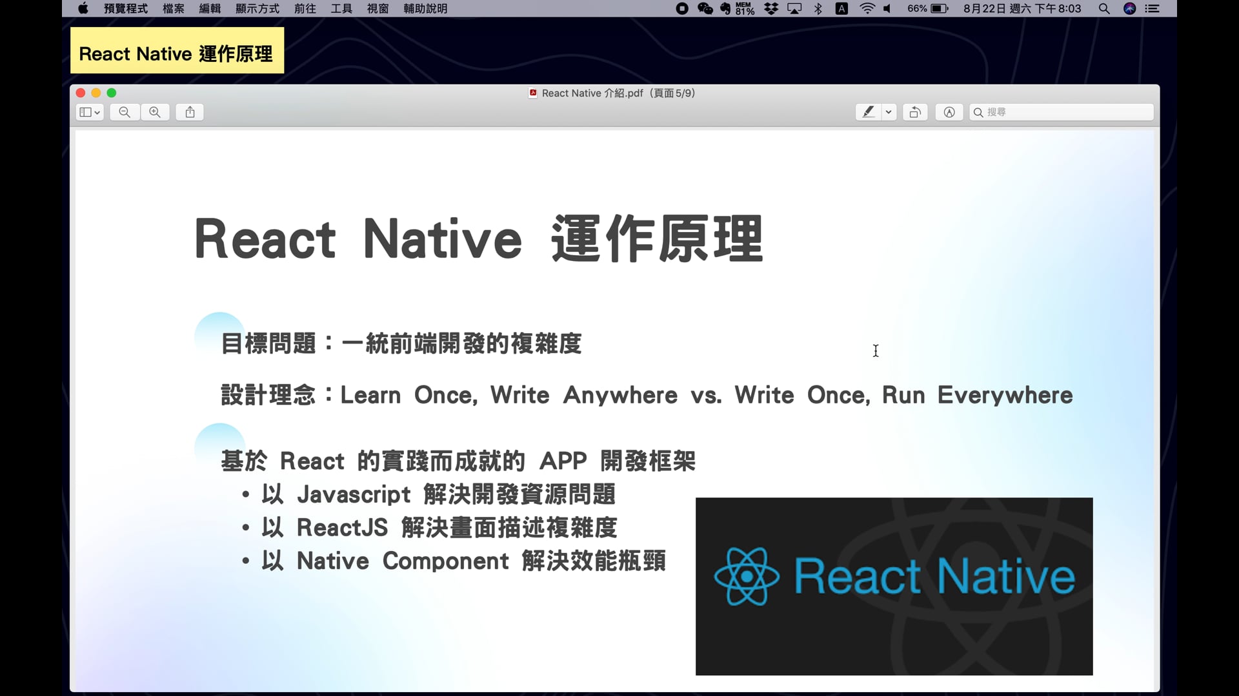Zoom in on the PDF page

pos(155,111)
